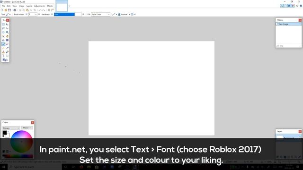The image size is (303, 170).
Task: Toggle the Colors window button
Action: coord(293,6)
